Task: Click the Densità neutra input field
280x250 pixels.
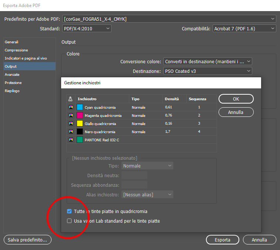Action: coord(134,175)
